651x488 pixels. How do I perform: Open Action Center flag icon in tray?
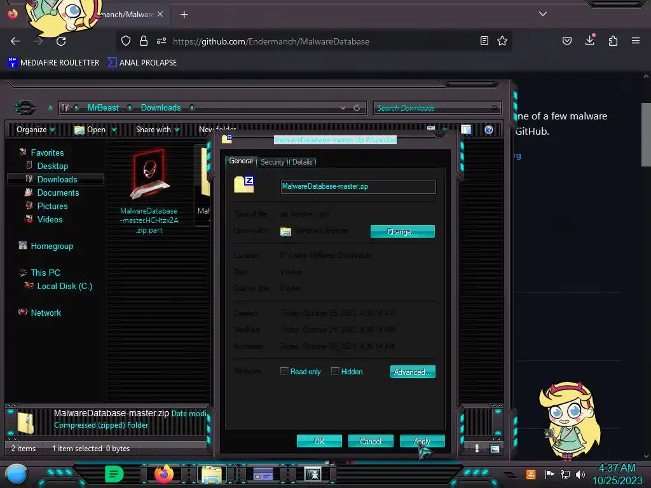pyautogui.click(x=550, y=474)
